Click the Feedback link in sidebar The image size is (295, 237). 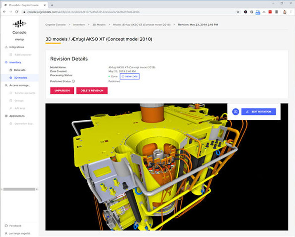pyautogui.click(x=15, y=226)
